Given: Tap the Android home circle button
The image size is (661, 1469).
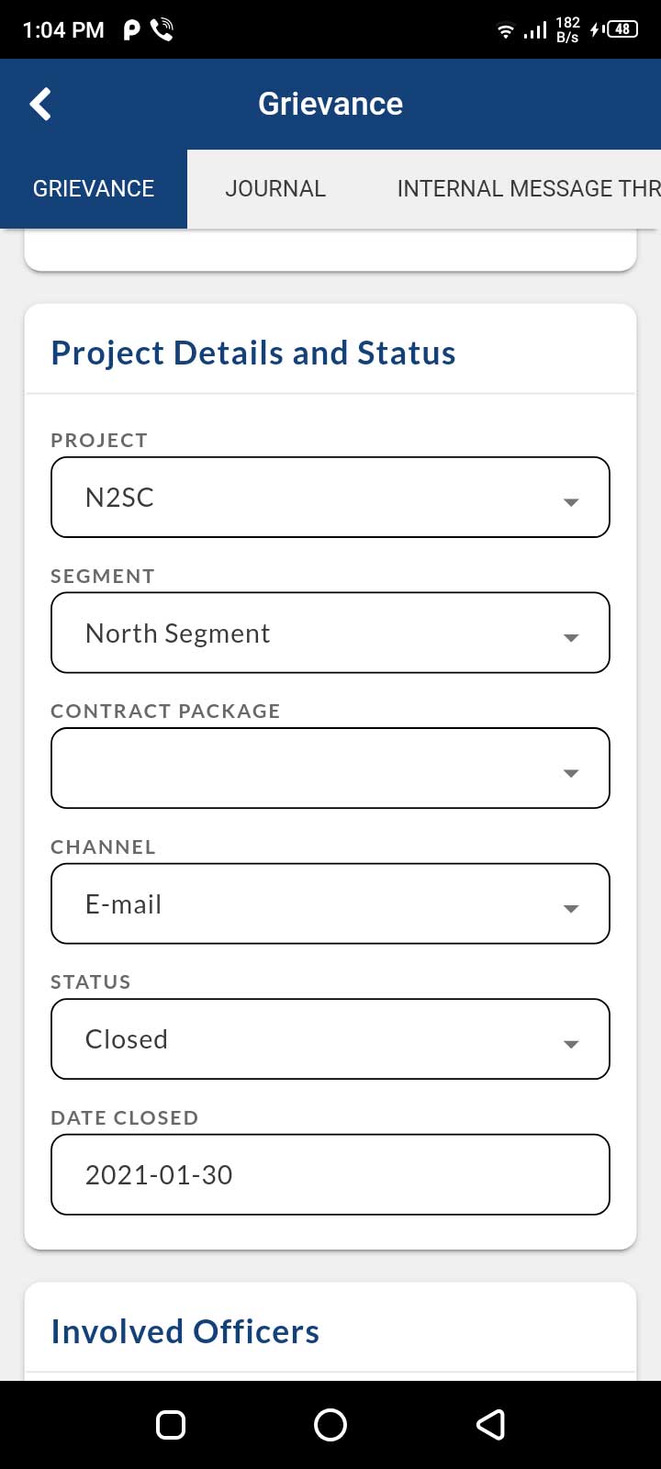Looking at the screenshot, I should (x=330, y=1424).
